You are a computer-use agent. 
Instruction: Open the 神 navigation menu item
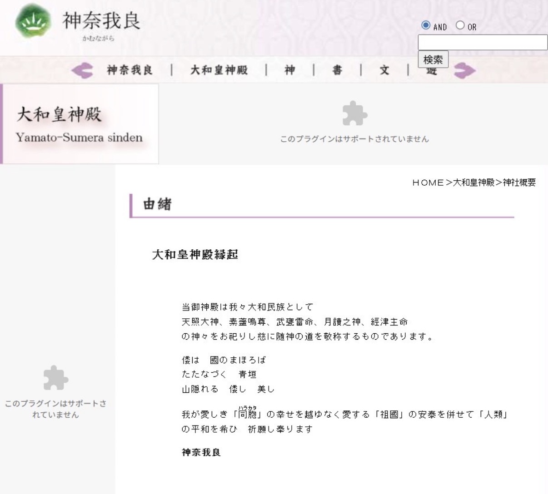(290, 70)
